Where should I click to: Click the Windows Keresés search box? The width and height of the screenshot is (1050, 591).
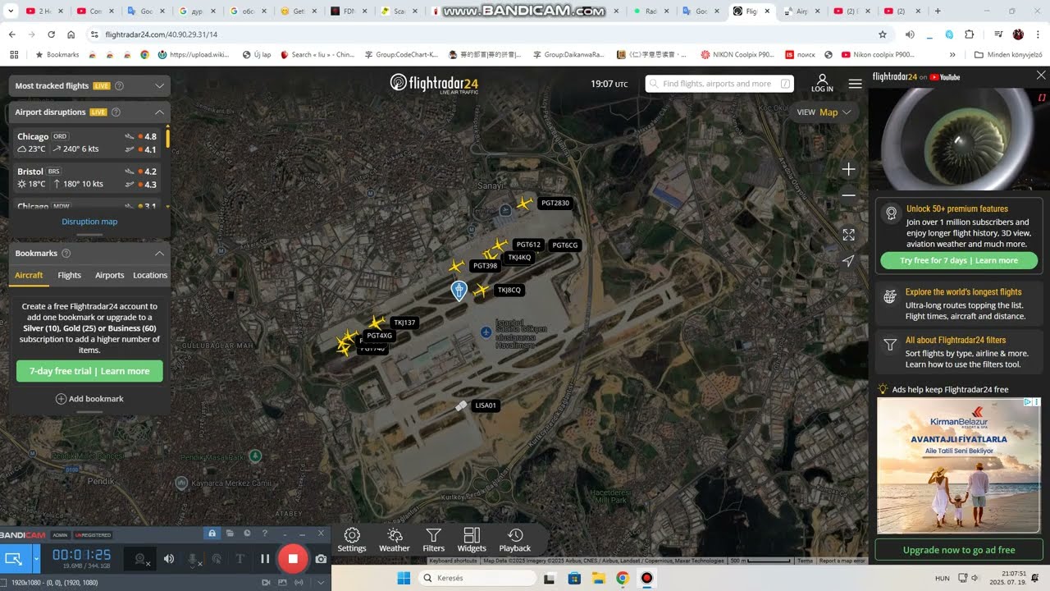[x=477, y=578]
